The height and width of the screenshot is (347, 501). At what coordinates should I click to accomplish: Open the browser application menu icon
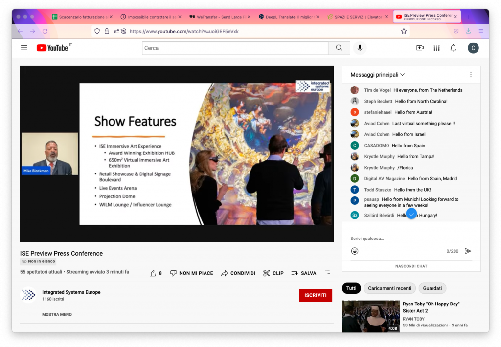(x=481, y=31)
